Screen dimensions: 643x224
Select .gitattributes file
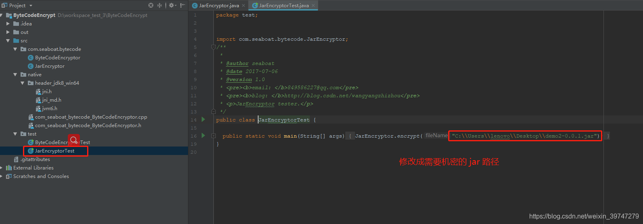pos(35,159)
